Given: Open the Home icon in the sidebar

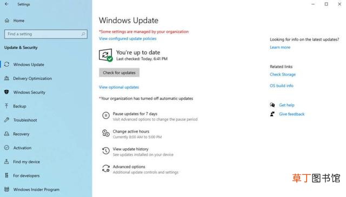Looking at the screenshot, I should pos(7,21).
